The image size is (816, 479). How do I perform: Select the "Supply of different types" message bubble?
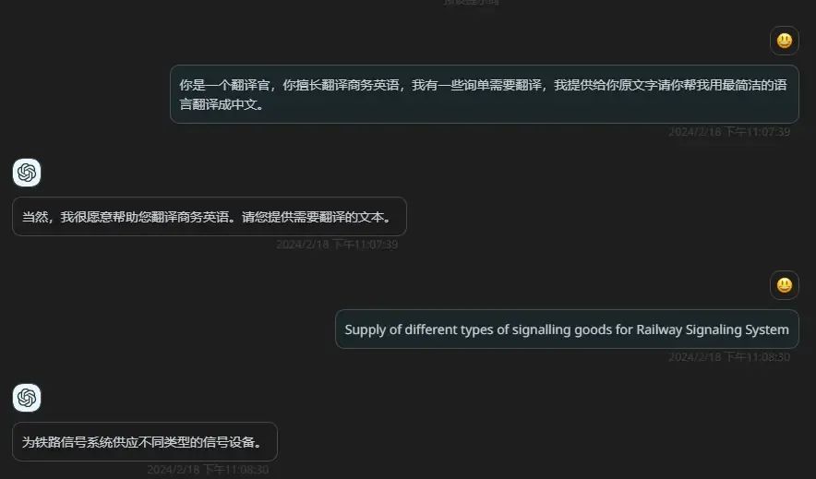(x=568, y=329)
